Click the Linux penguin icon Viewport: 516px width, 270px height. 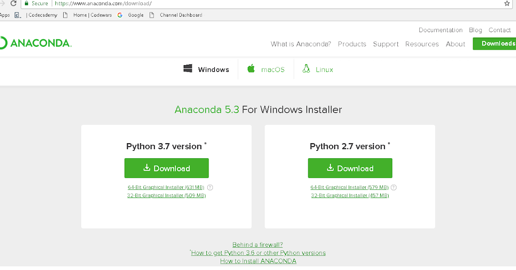pos(306,68)
